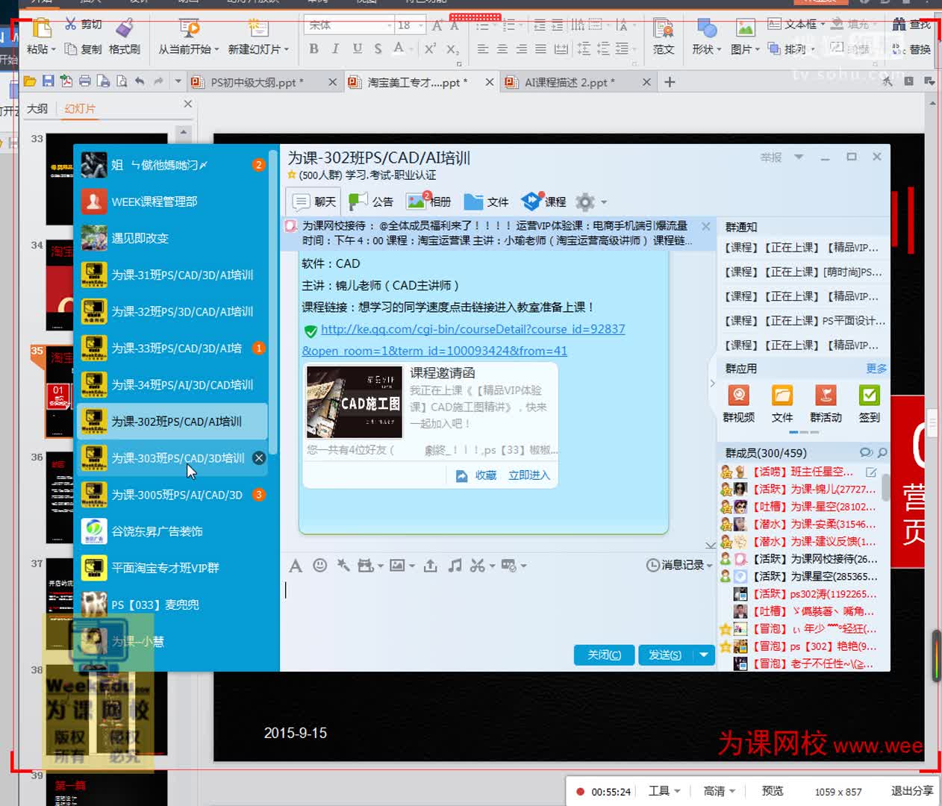Click 关闭(C) button in chat window
Screen dimensions: 942x806
tap(604, 655)
